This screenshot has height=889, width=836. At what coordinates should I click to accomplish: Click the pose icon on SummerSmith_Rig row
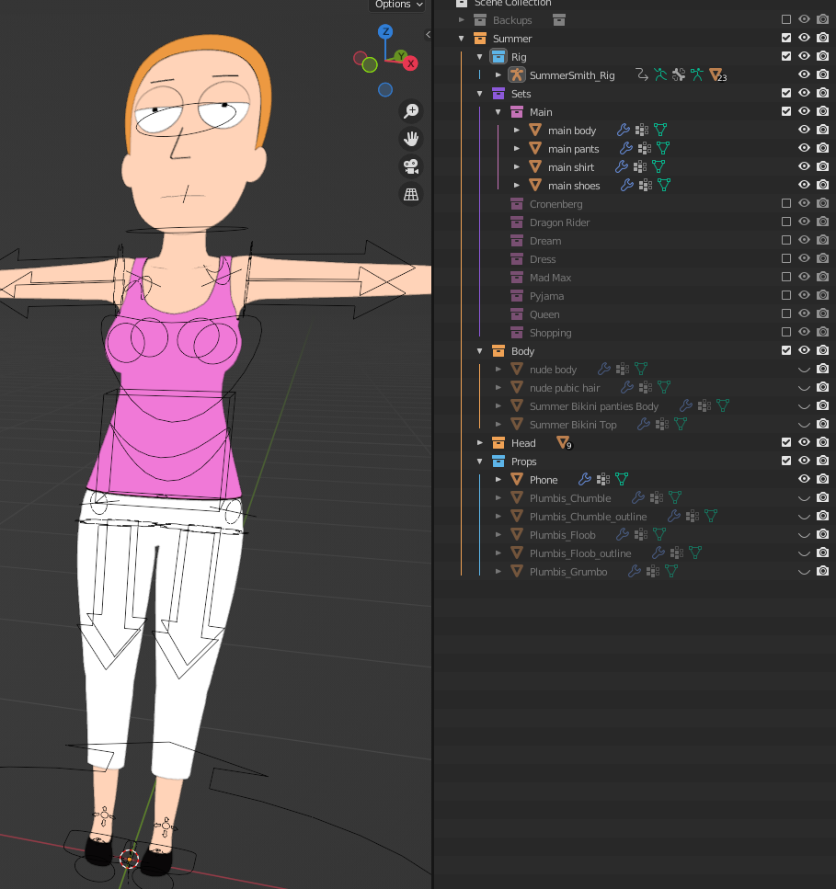pos(660,74)
